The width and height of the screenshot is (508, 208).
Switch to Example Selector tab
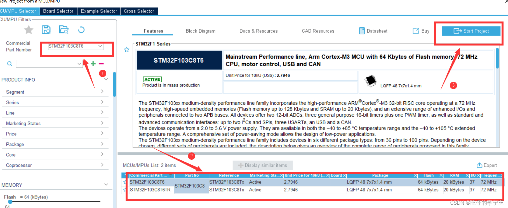point(99,11)
